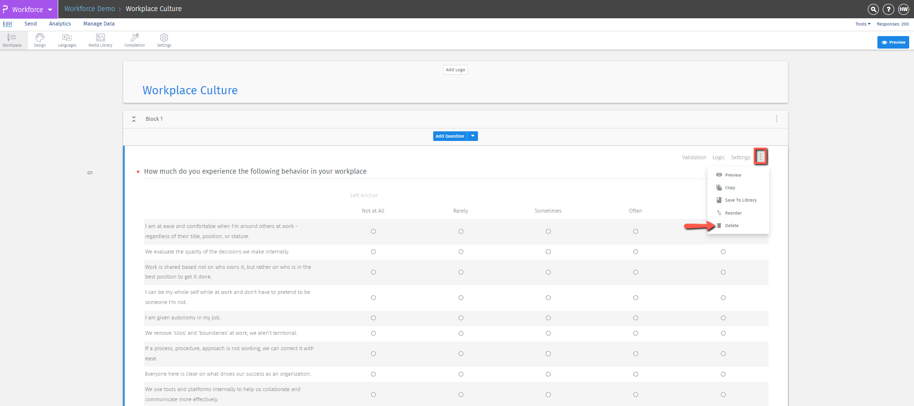This screenshot has height=406, width=914.
Task: Select 'Often' for silos and boundaries statement
Action: click(635, 333)
